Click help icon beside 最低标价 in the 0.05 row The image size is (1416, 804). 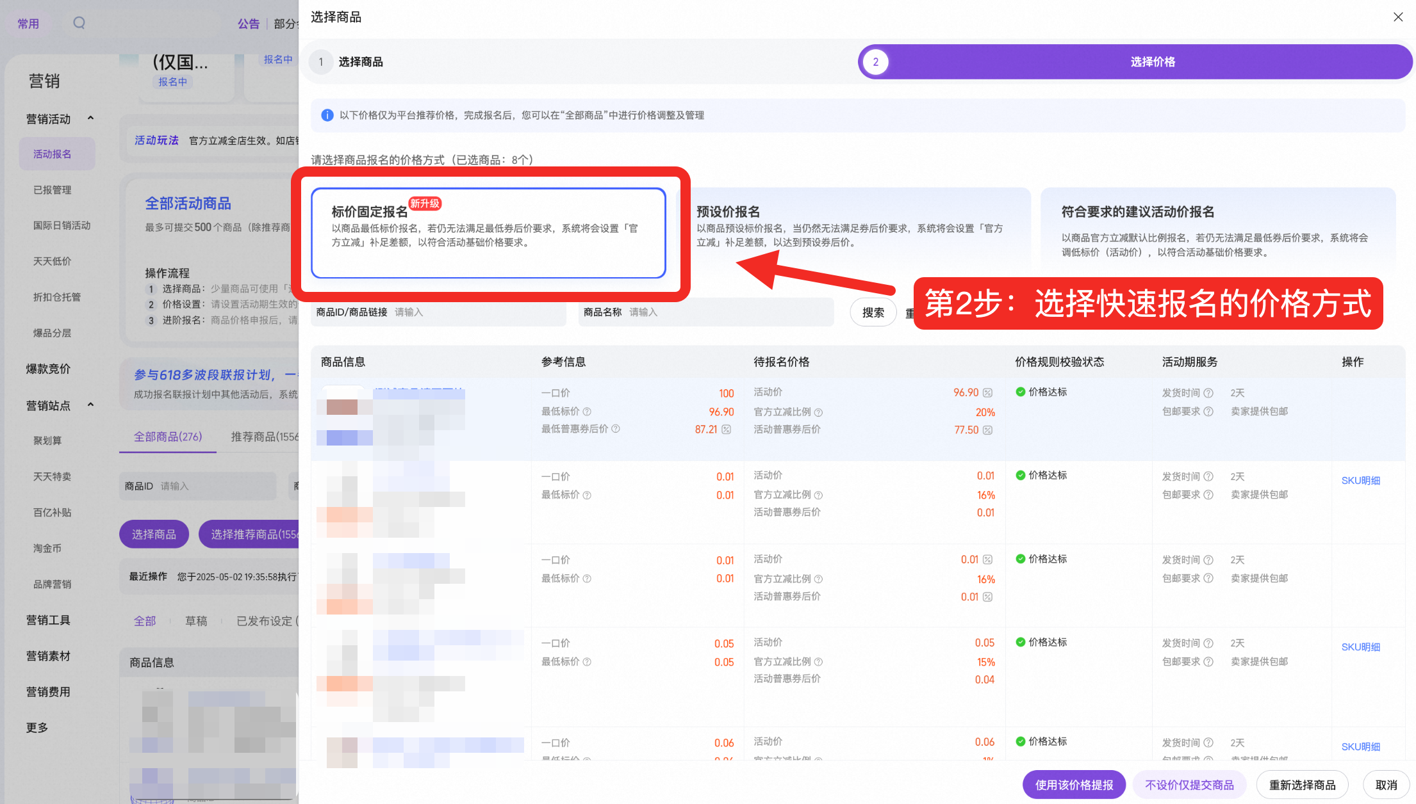(x=587, y=662)
